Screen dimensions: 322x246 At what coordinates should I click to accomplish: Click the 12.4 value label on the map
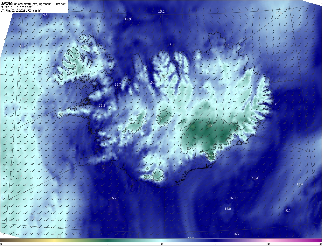click(300, 184)
